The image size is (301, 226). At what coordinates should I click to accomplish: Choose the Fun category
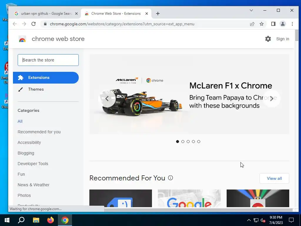[x=21, y=174]
